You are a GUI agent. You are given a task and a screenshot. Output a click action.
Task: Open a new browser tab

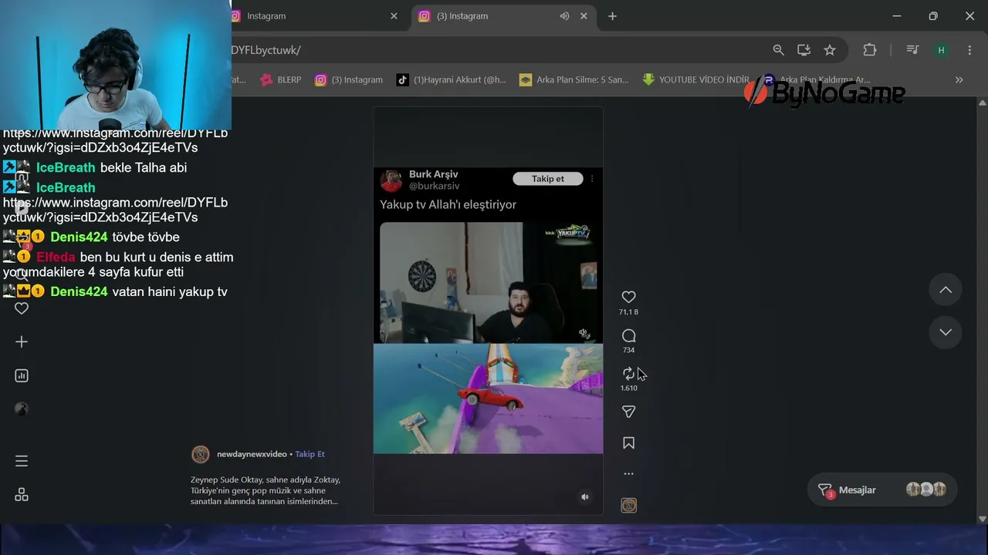(612, 16)
